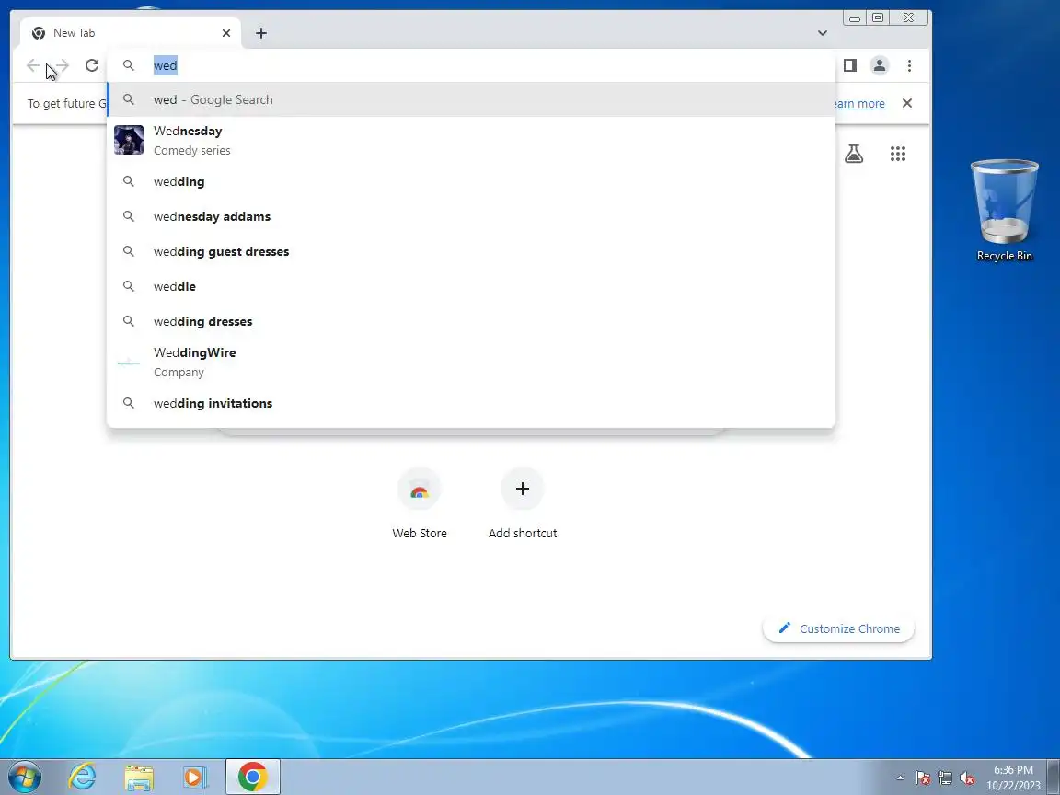Pick the 'wednesday addams' suggestion
1060x795 pixels.
coord(471,217)
